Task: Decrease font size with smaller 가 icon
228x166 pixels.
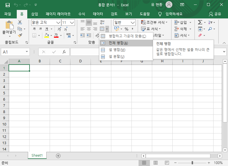Action: (66, 29)
